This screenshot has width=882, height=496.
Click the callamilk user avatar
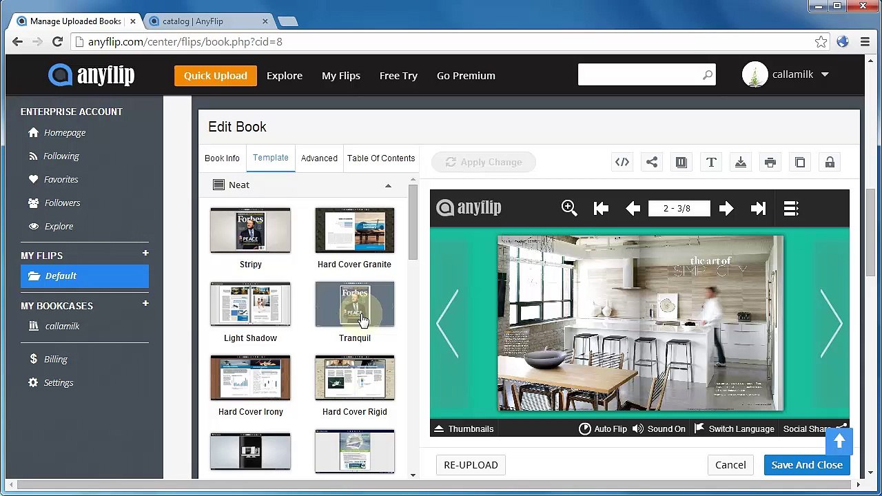(755, 74)
